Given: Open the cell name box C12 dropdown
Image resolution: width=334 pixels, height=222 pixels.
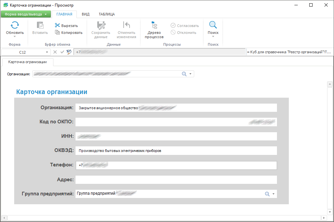Looking at the screenshot, I should (x=47, y=52).
